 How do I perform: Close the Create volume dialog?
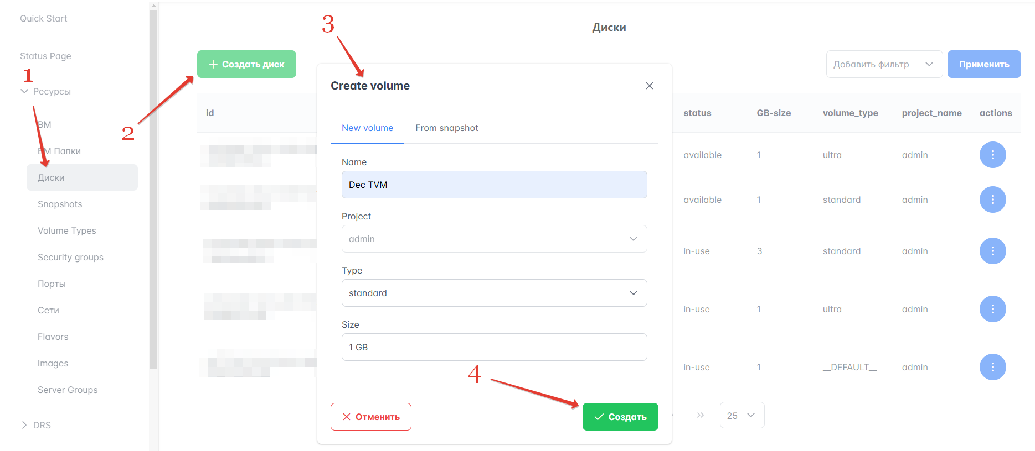[x=650, y=86]
